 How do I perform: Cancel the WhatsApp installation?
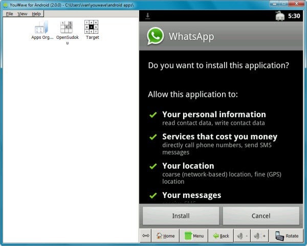pyautogui.click(x=261, y=216)
